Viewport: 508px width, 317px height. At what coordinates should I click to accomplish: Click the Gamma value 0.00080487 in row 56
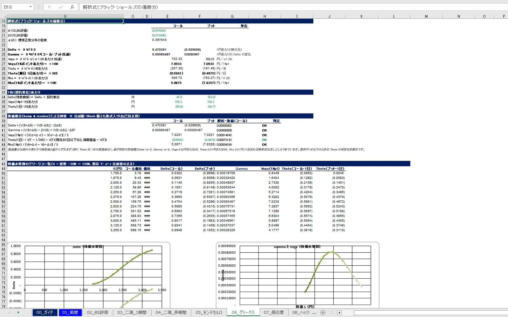(x=226, y=202)
